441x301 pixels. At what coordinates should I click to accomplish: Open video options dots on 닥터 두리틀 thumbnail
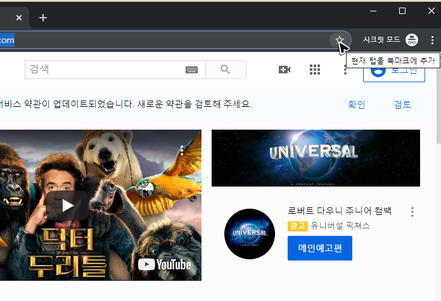pos(182,150)
